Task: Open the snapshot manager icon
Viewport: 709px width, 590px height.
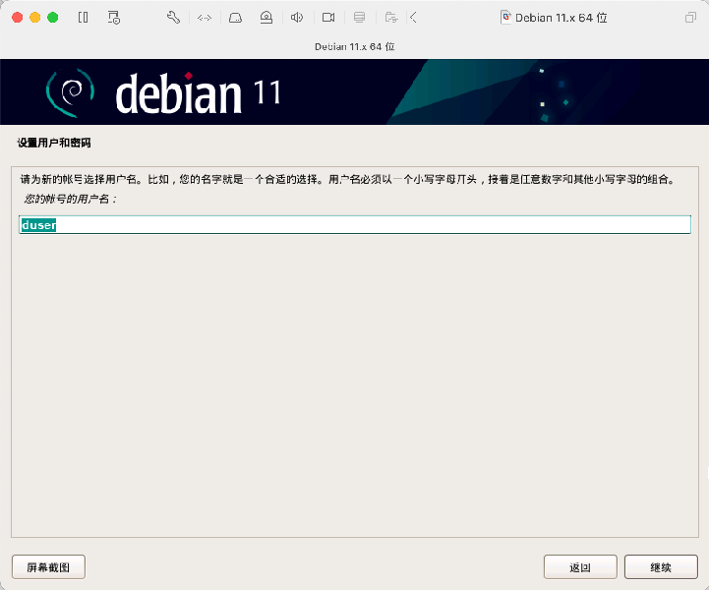Action: tap(113, 18)
